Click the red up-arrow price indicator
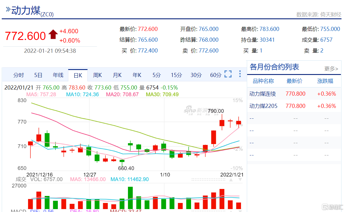Image resolution: width=345 pixels, height=212 pixels. (53, 34)
